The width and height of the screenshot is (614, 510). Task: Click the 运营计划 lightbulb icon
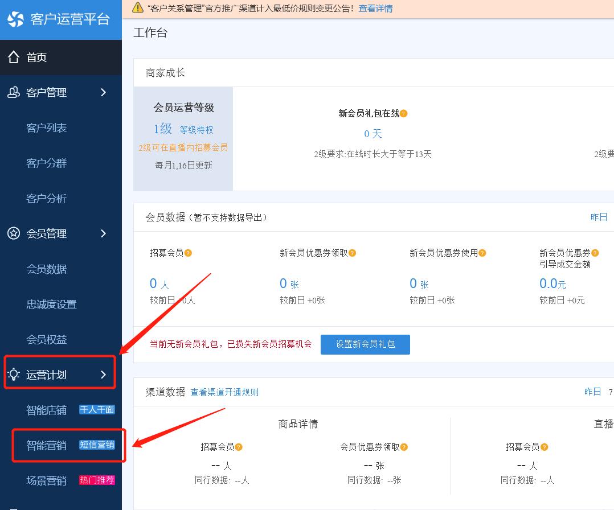coord(13,375)
